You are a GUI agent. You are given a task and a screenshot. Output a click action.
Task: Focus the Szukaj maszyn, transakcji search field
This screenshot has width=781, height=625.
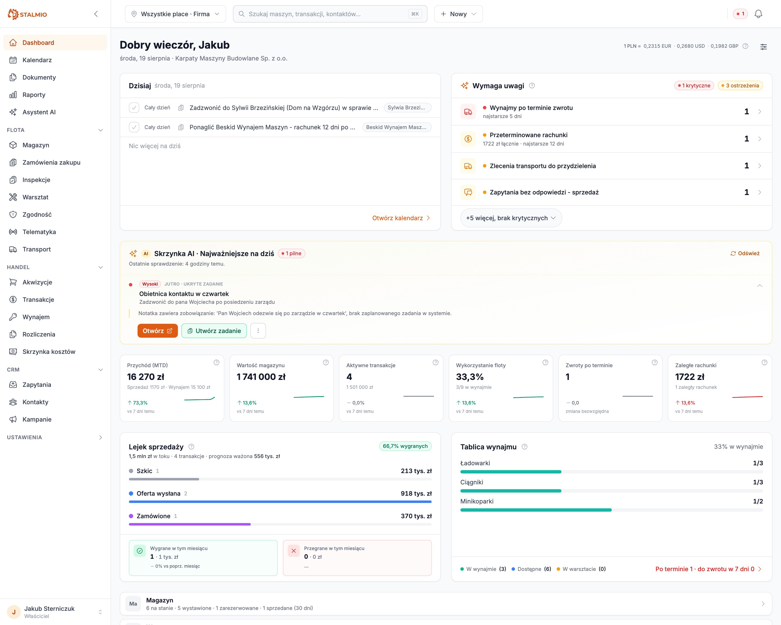[x=330, y=14]
